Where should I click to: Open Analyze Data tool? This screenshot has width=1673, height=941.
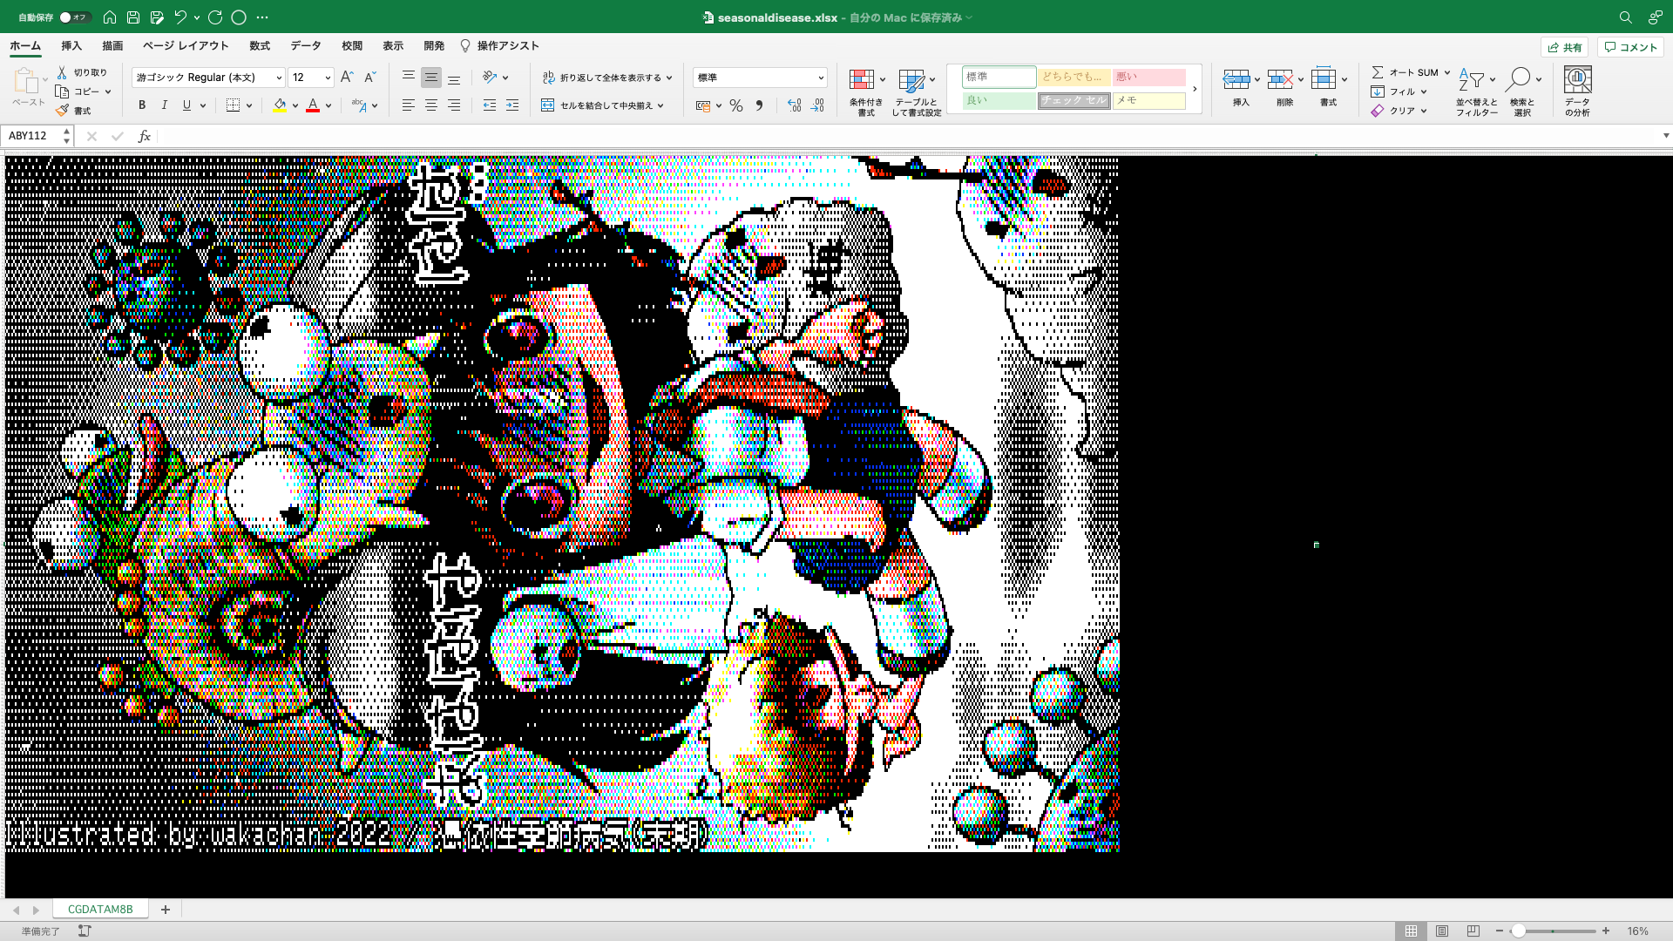point(1577,91)
